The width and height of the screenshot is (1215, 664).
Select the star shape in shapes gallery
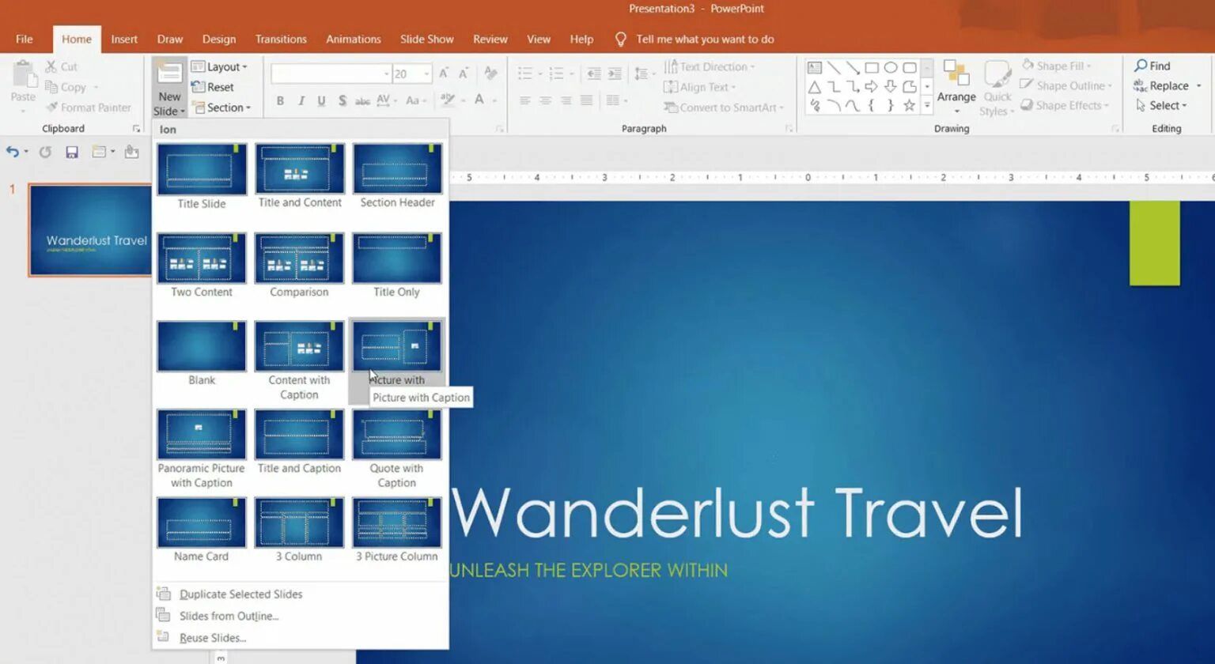click(910, 105)
